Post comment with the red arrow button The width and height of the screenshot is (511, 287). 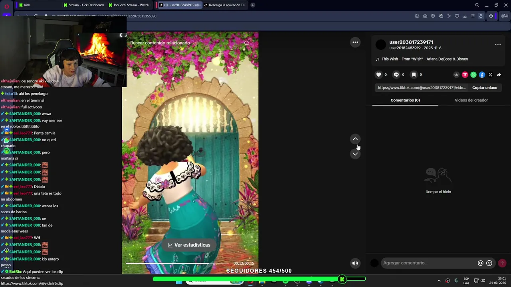pos(502,263)
